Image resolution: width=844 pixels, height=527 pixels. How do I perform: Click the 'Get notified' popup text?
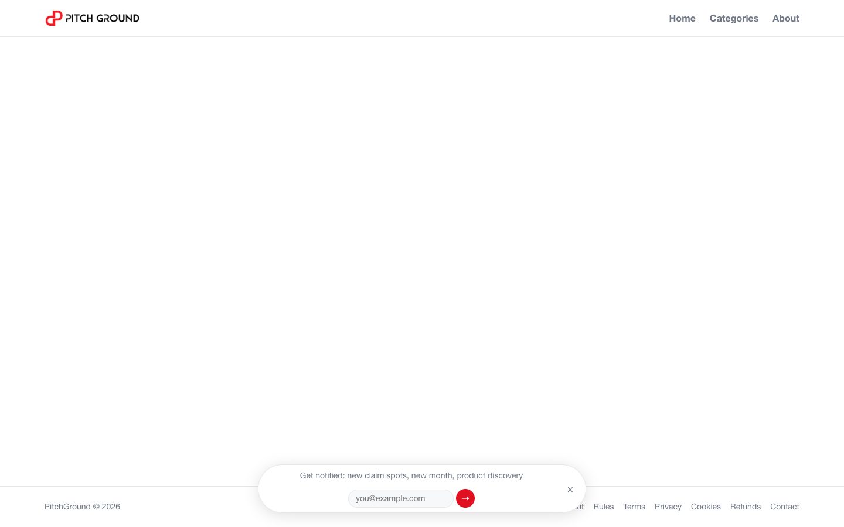[x=411, y=475]
